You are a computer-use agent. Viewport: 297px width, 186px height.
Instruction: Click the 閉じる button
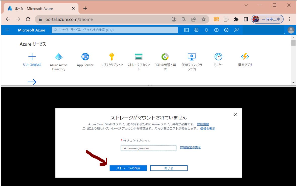(169, 168)
